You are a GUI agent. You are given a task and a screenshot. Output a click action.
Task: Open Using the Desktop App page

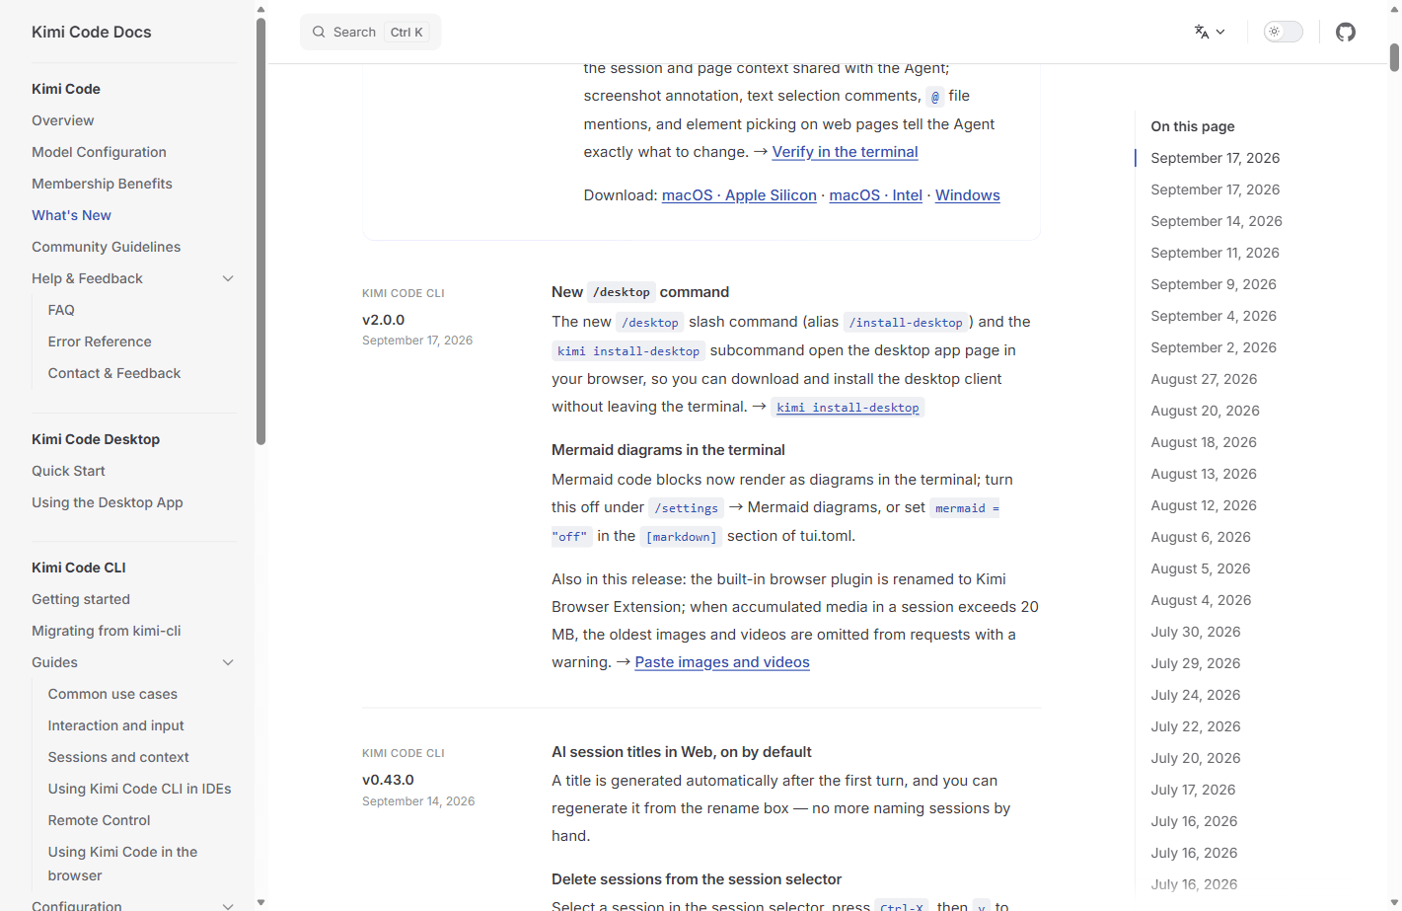(108, 502)
